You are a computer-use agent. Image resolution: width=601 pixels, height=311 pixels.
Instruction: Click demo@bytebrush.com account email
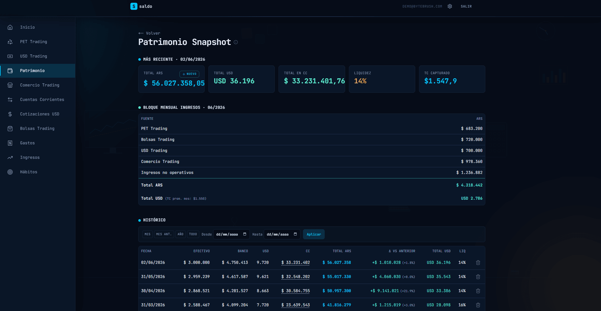pyautogui.click(x=422, y=7)
